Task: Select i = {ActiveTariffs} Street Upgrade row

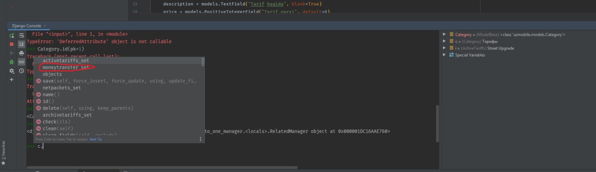Action: click(518, 48)
